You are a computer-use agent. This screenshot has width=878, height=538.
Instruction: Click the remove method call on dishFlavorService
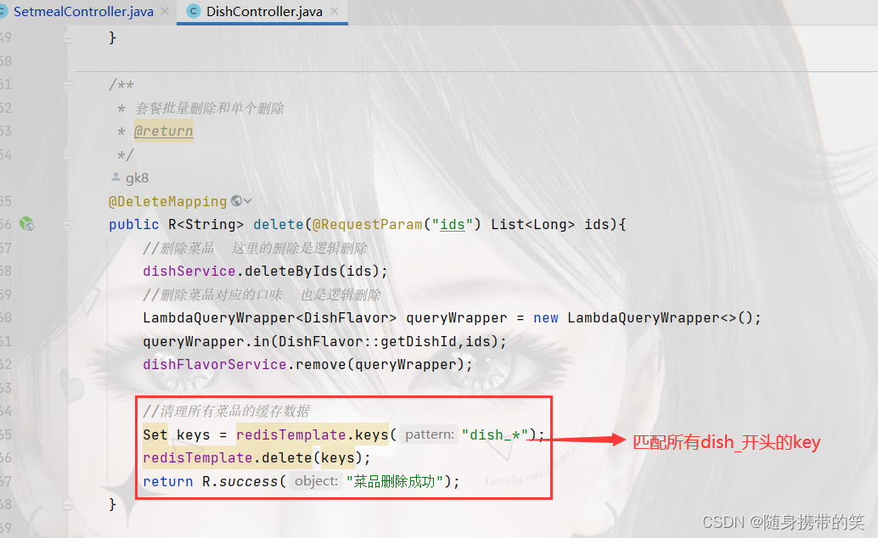pos(321,365)
